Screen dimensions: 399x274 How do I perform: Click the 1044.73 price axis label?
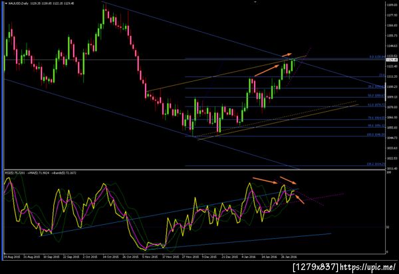coord(392,138)
